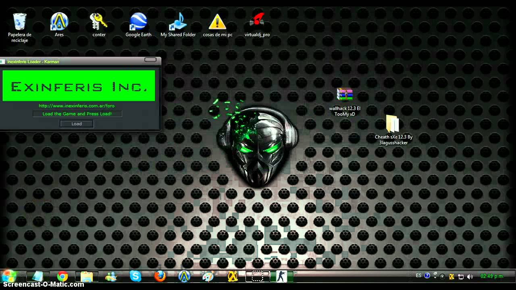Click the ES language indicator in the tray
This screenshot has height=290, width=516.
(x=419, y=276)
